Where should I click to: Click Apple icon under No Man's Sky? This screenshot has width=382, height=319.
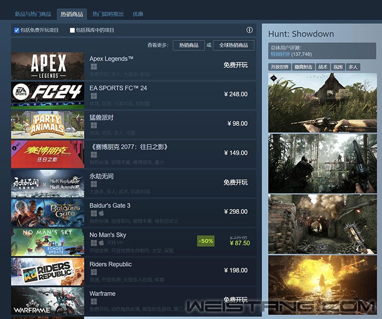(x=102, y=243)
